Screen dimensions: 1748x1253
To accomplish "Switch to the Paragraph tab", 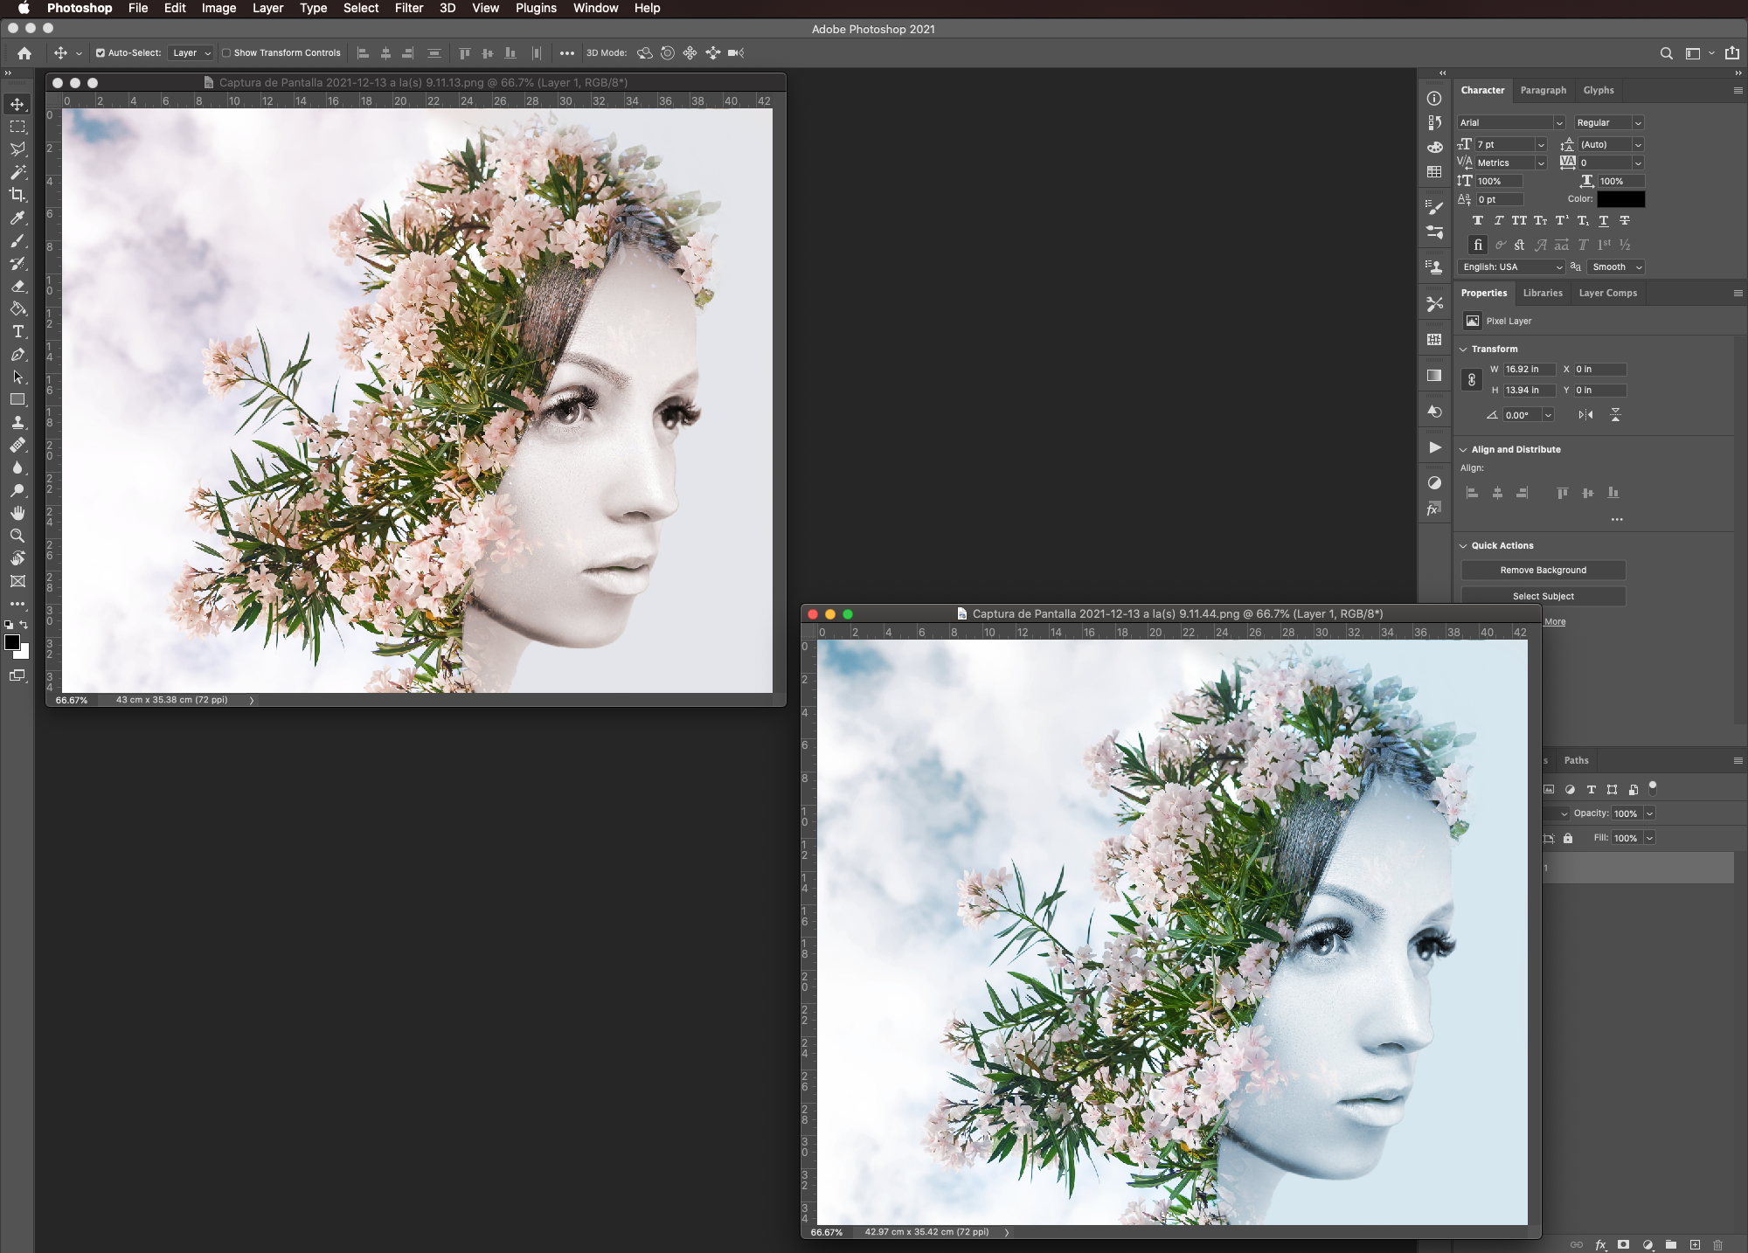I will (x=1543, y=91).
